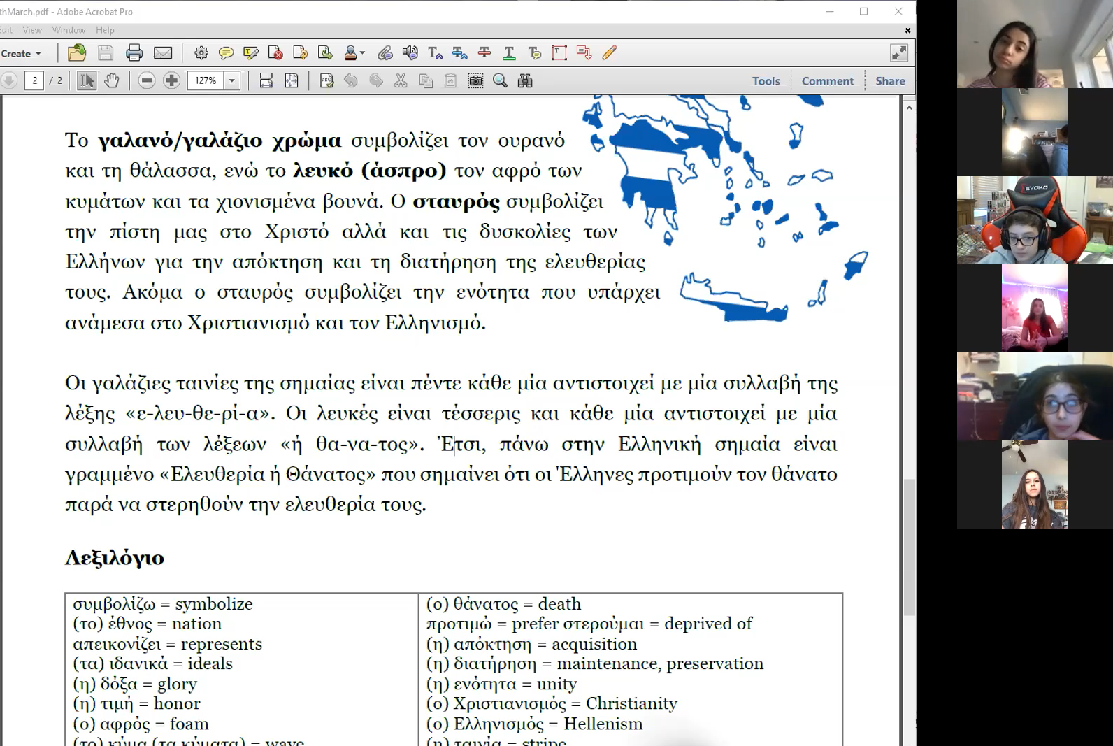Viewport: 1113px width, 746px height.
Task: Open the Help menu
Action: tap(105, 30)
